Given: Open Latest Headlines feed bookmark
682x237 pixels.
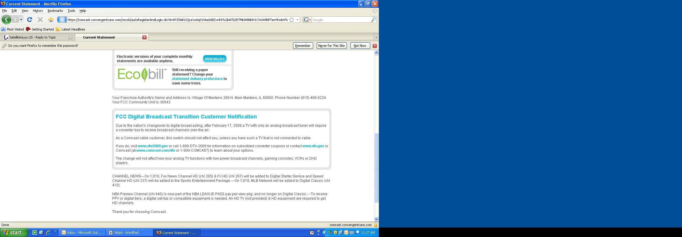Looking at the screenshot, I should point(70,29).
